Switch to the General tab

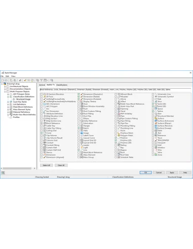[42, 85]
